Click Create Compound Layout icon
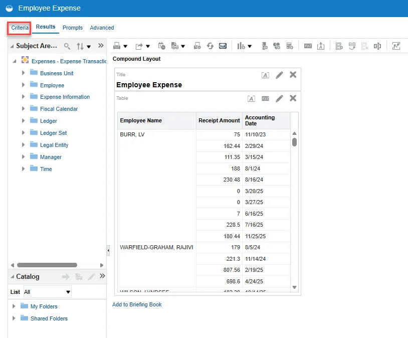The image size is (408, 338). [339, 46]
